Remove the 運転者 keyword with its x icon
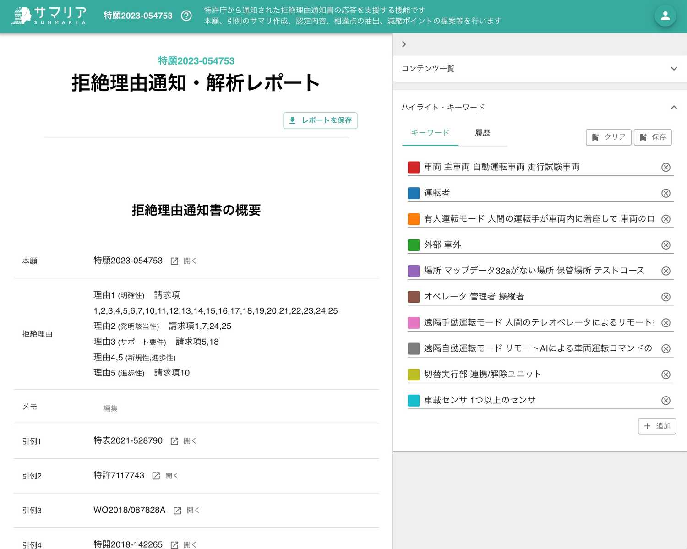This screenshot has width=687, height=549. click(665, 193)
